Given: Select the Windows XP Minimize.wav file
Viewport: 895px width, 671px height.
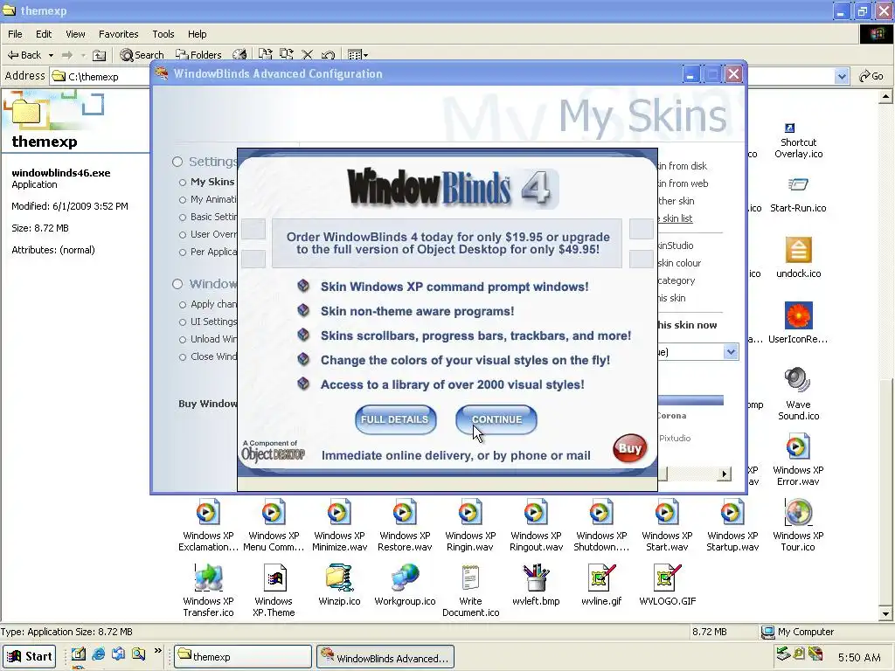Looking at the screenshot, I should point(339,525).
